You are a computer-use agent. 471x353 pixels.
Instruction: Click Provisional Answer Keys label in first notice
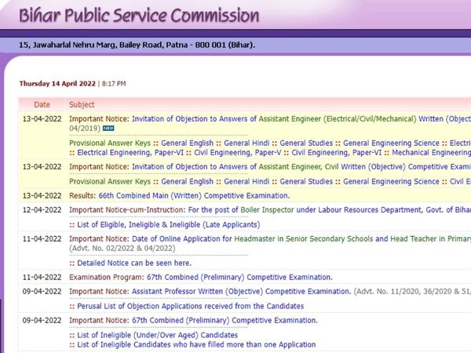110,144
